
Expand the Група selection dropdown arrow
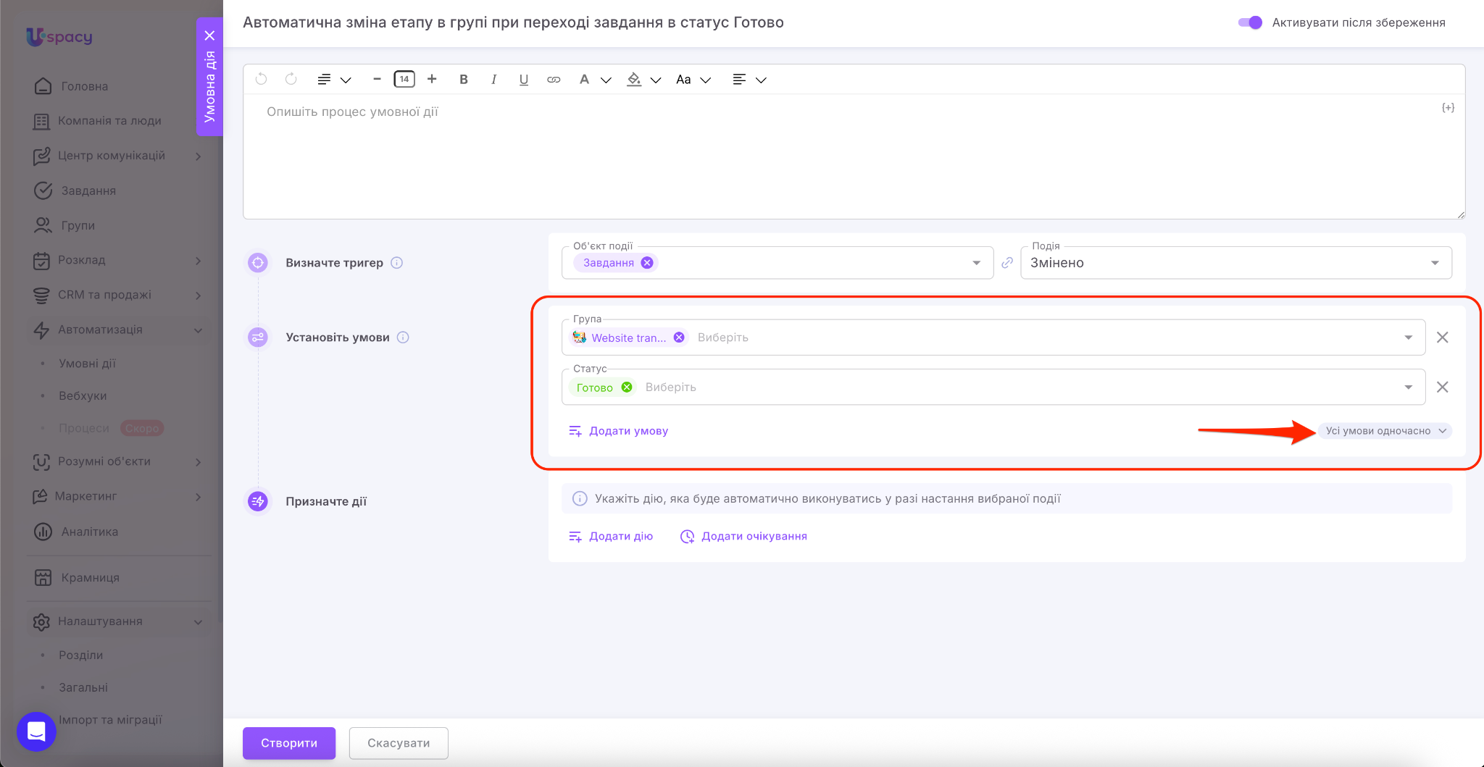point(1408,338)
